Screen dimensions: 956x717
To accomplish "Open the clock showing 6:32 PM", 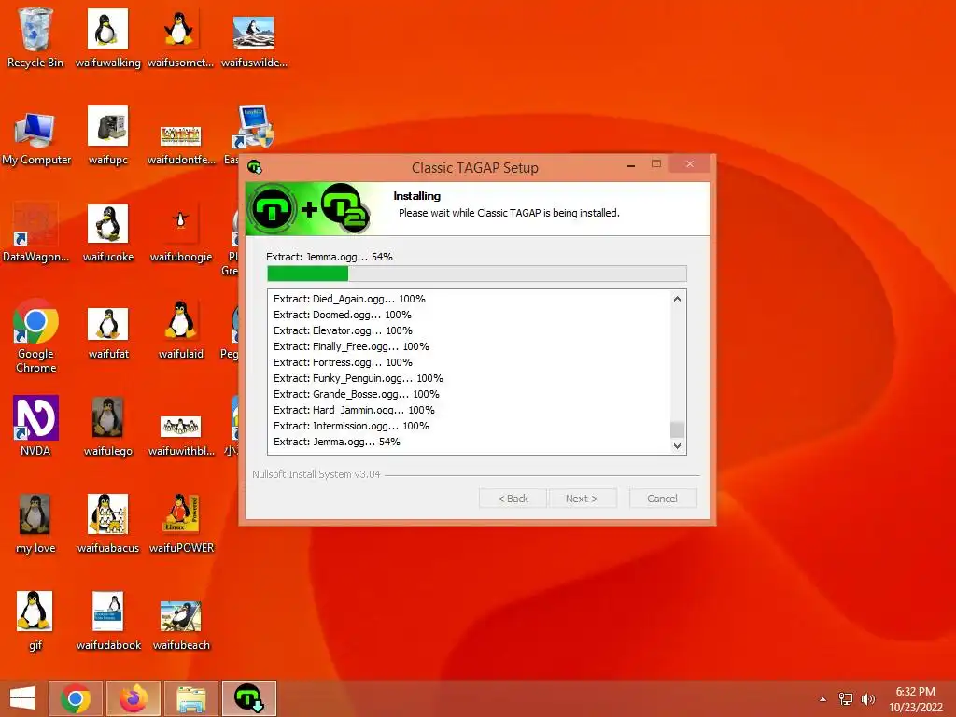I will (915, 699).
